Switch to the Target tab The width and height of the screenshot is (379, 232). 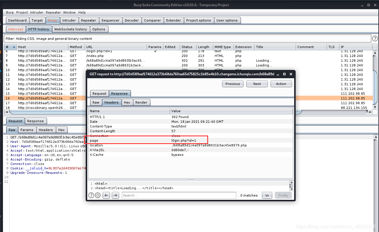tap(37, 20)
